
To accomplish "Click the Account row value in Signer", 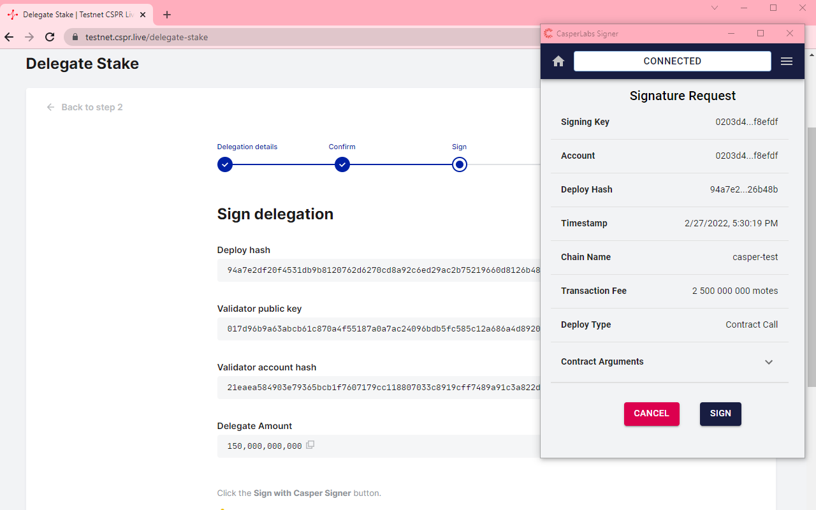I will click(x=747, y=156).
